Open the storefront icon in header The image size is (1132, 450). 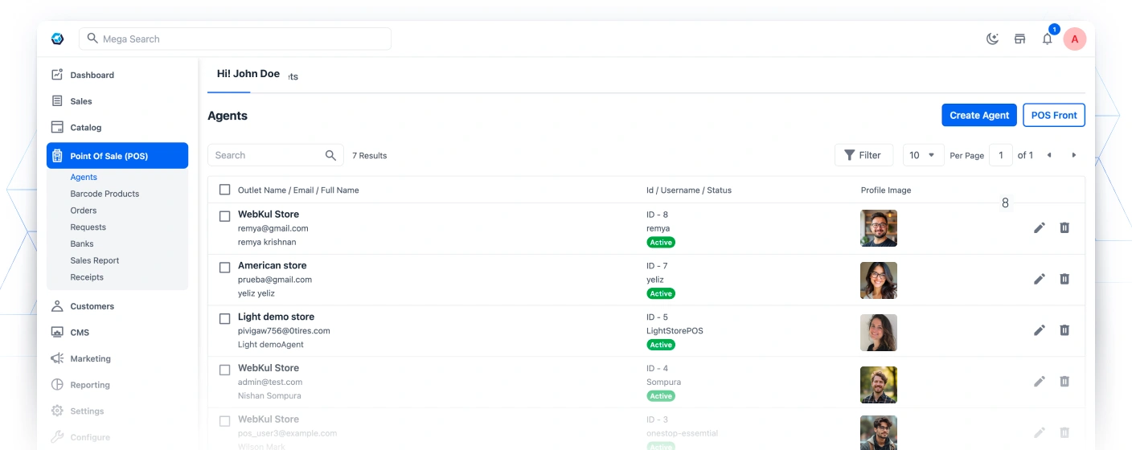coord(1019,39)
